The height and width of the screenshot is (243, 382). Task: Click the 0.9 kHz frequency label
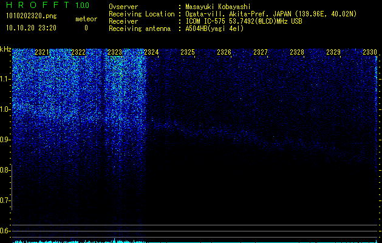point(5,140)
